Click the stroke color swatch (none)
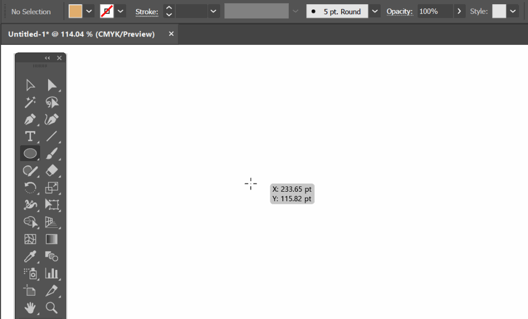The width and height of the screenshot is (528, 319). point(107,12)
